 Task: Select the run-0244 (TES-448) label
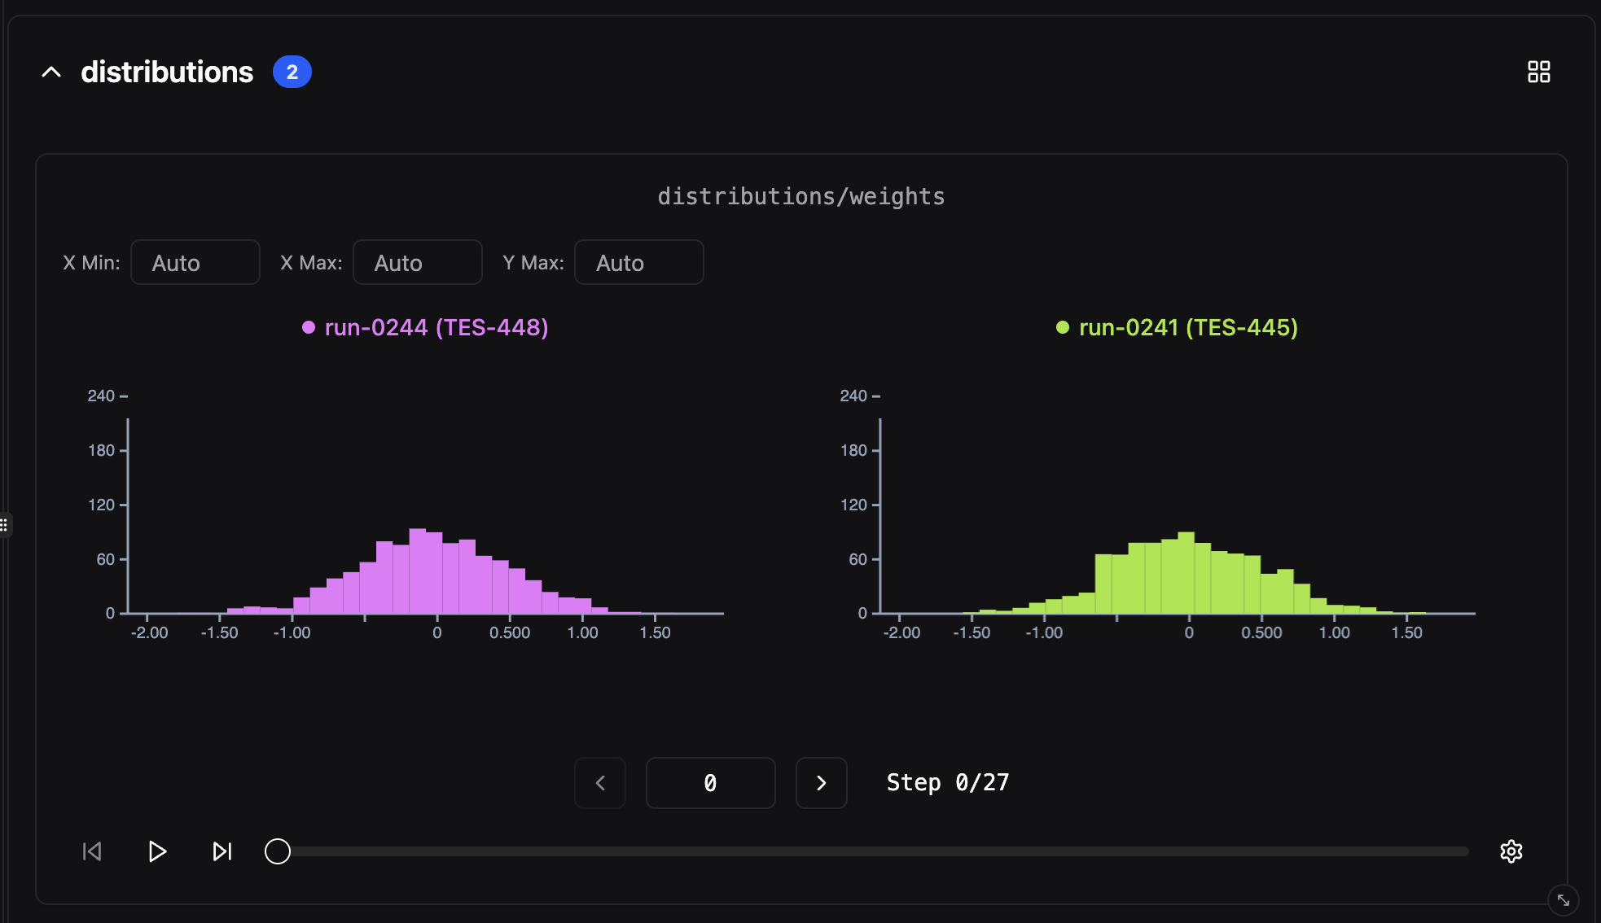(x=436, y=327)
